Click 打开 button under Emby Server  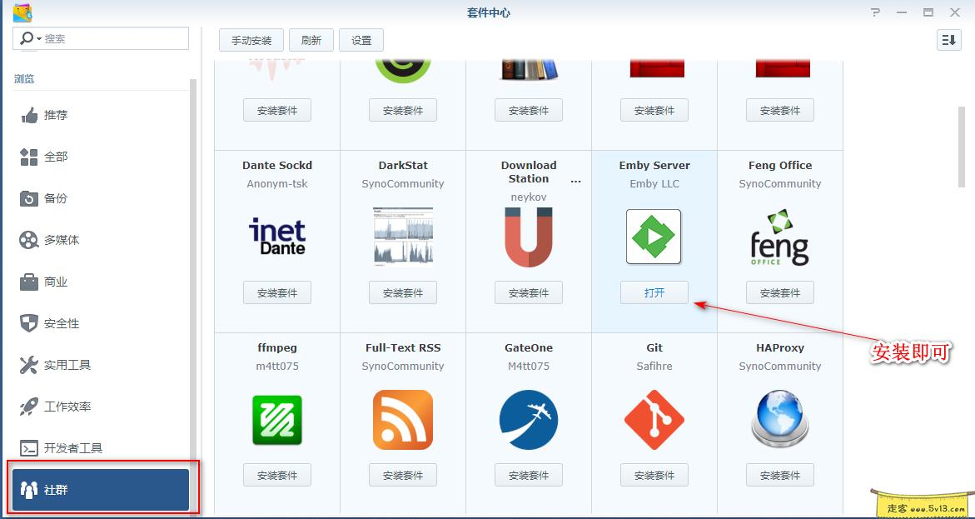tap(654, 292)
